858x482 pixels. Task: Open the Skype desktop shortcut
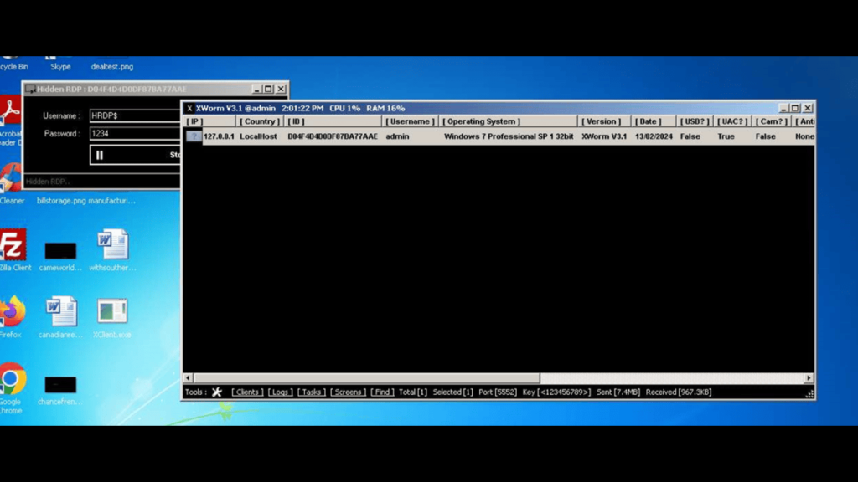pyautogui.click(x=60, y=64)
